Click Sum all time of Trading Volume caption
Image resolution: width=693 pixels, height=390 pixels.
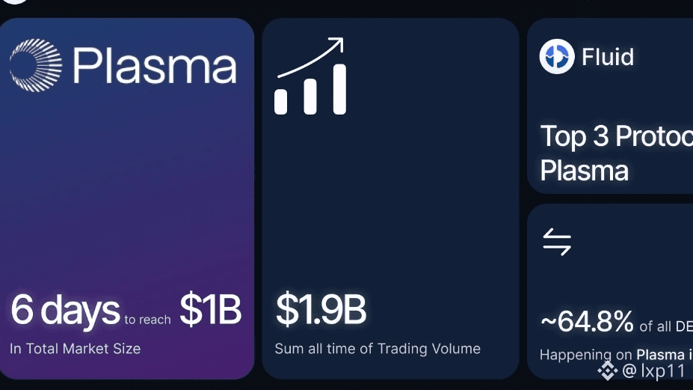point(378,349)
